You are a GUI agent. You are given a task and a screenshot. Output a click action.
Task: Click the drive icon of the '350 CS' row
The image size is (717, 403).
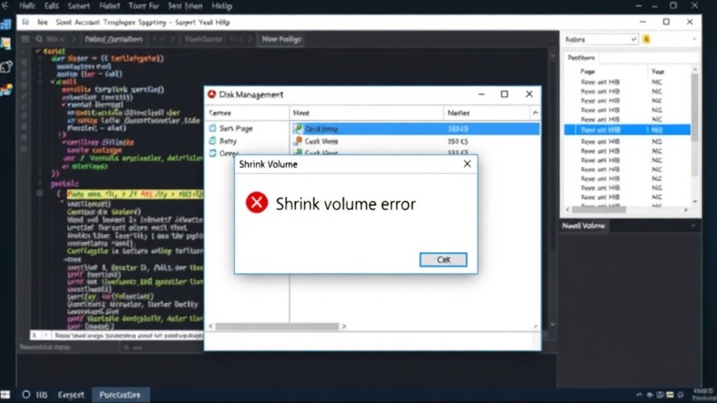(298, 141)
